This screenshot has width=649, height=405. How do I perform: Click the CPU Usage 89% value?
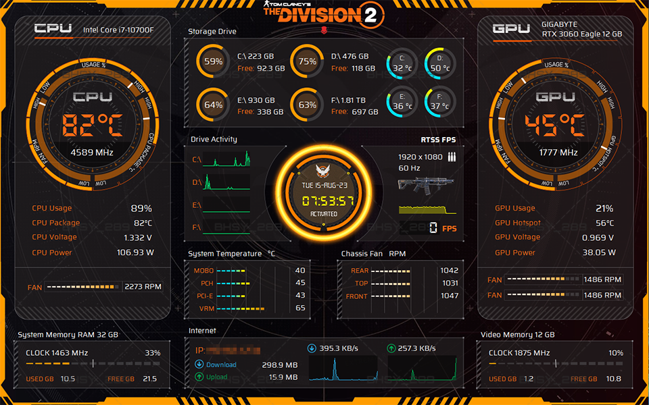(141, 209)
